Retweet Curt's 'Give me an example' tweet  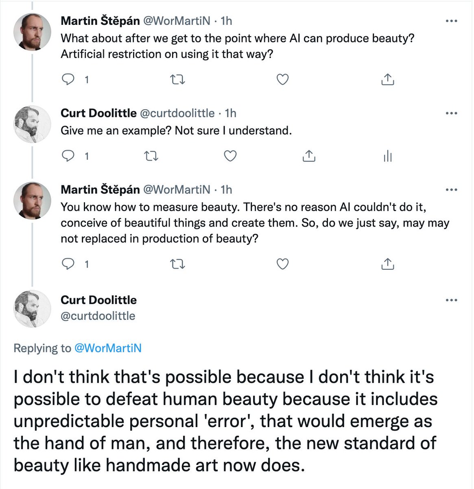tap(151, 156)
